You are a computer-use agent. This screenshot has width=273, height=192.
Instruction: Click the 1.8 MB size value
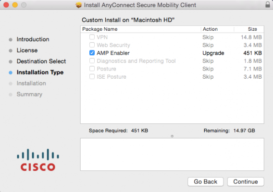253,61
